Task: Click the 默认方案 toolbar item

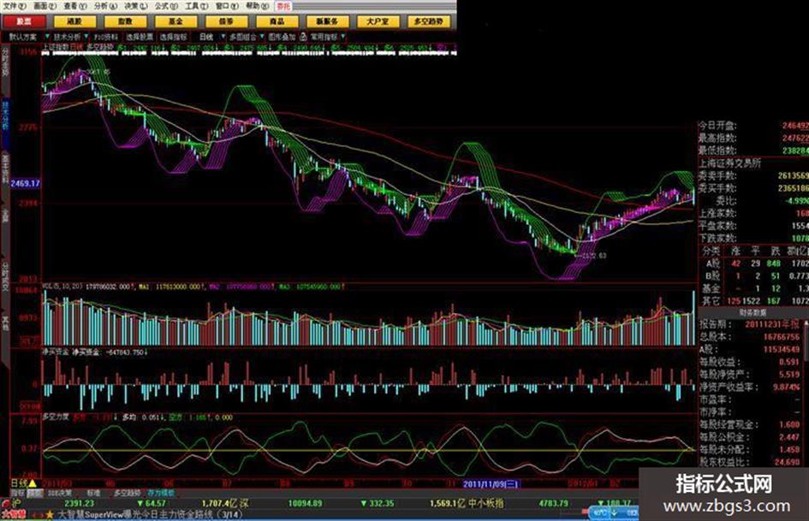Action: (23, 37)
